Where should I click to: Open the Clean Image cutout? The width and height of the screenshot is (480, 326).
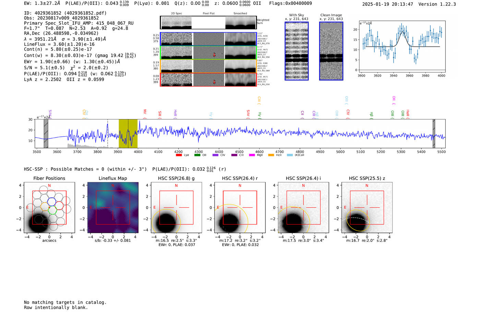(331, 51)
